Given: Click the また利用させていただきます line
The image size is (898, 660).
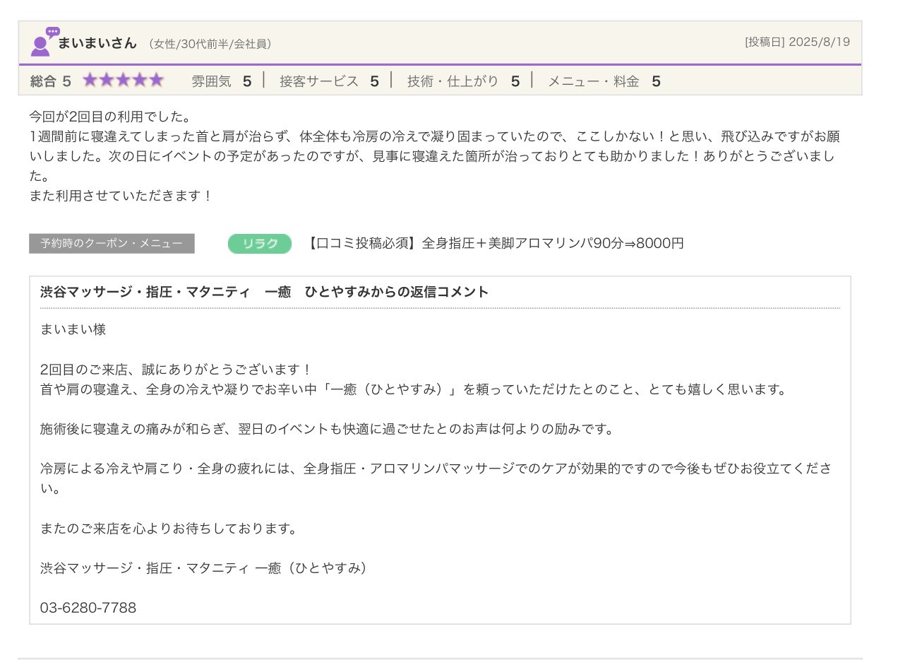Looking at the screenshot, I should [120, 196].
